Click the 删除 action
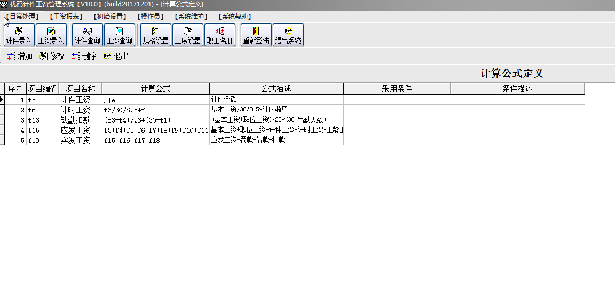This screenshot has height=283, width=615. coord(84,56)
